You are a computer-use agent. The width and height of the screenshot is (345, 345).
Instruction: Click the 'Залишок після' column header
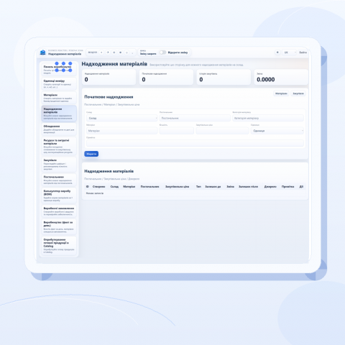(x=249, y=187)
